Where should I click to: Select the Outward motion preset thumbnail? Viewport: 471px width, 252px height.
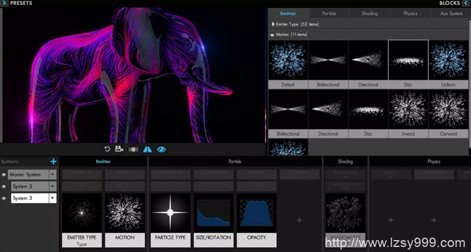pyautogui.click(x=449, y=110)
